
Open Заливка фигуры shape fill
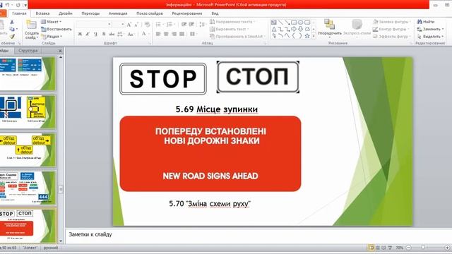391,22
